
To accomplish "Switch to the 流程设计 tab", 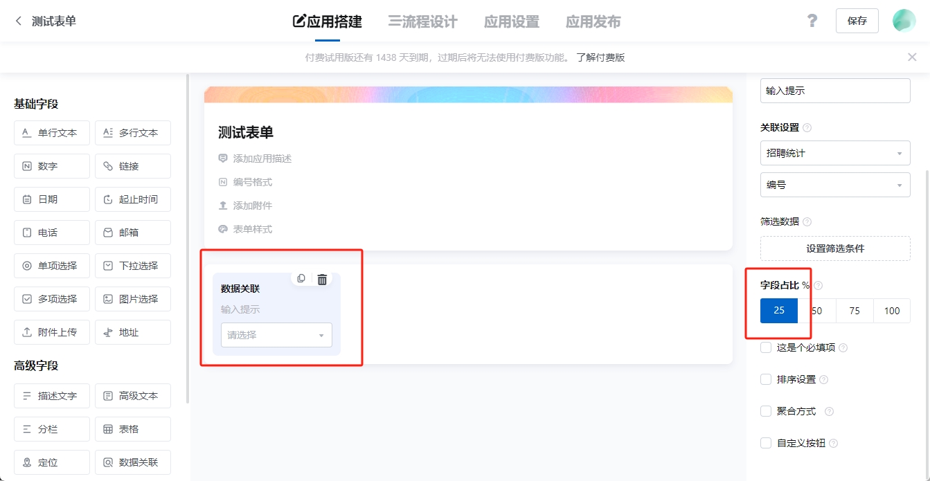I will [422, 21].
